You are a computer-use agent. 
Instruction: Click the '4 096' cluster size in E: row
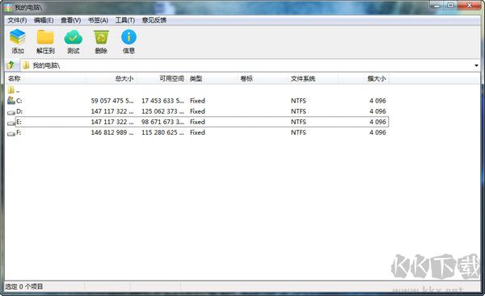pos(377,122)
